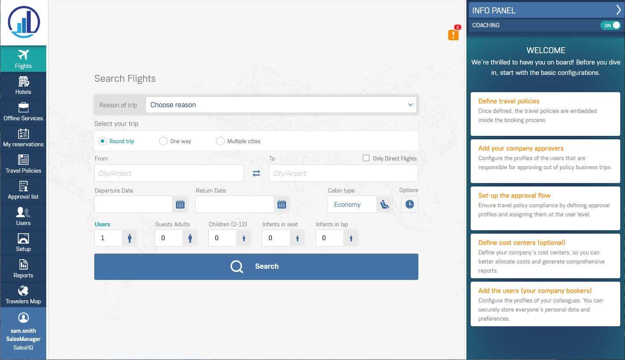The width and height of the screenshot is (625, 360).
Task: Click the company logo icon
Action: pyautogui.click(x=23, y=22)
